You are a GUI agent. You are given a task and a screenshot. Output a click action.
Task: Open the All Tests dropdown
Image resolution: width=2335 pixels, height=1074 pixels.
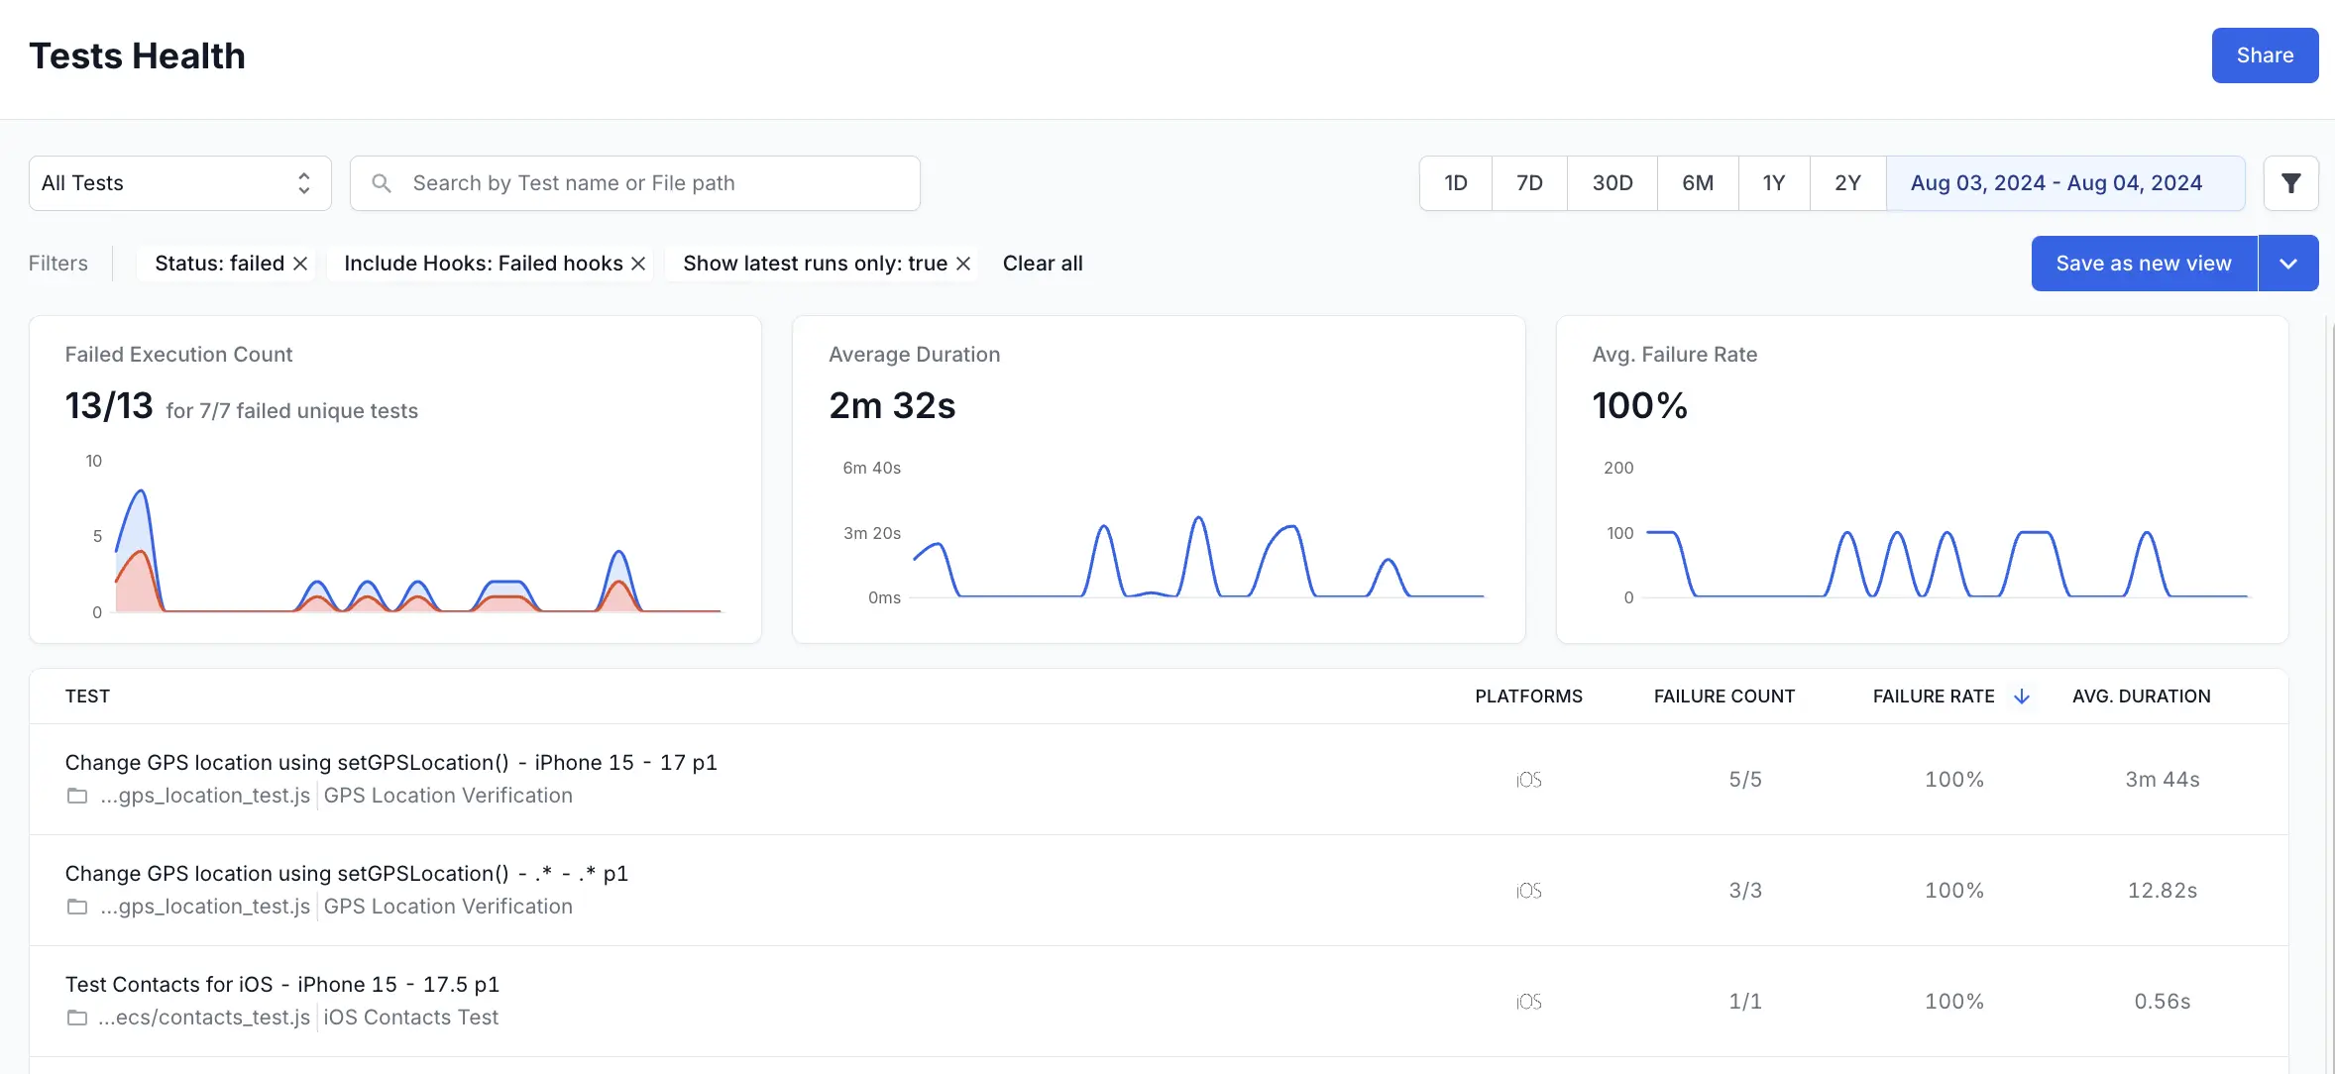coord(179,183)
